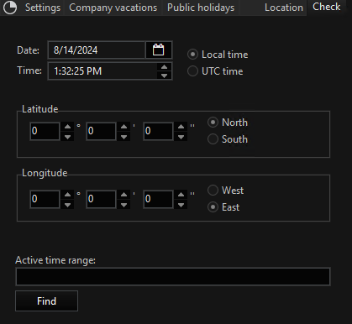This screenshot has height=324, width=352.
Task: Choose South latitude hemisphere
Action: tap(228, 139)
